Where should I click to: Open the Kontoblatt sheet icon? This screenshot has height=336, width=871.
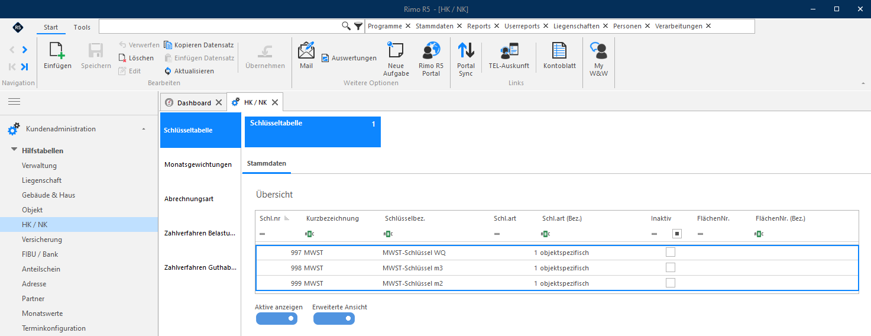tap(559, 50)
